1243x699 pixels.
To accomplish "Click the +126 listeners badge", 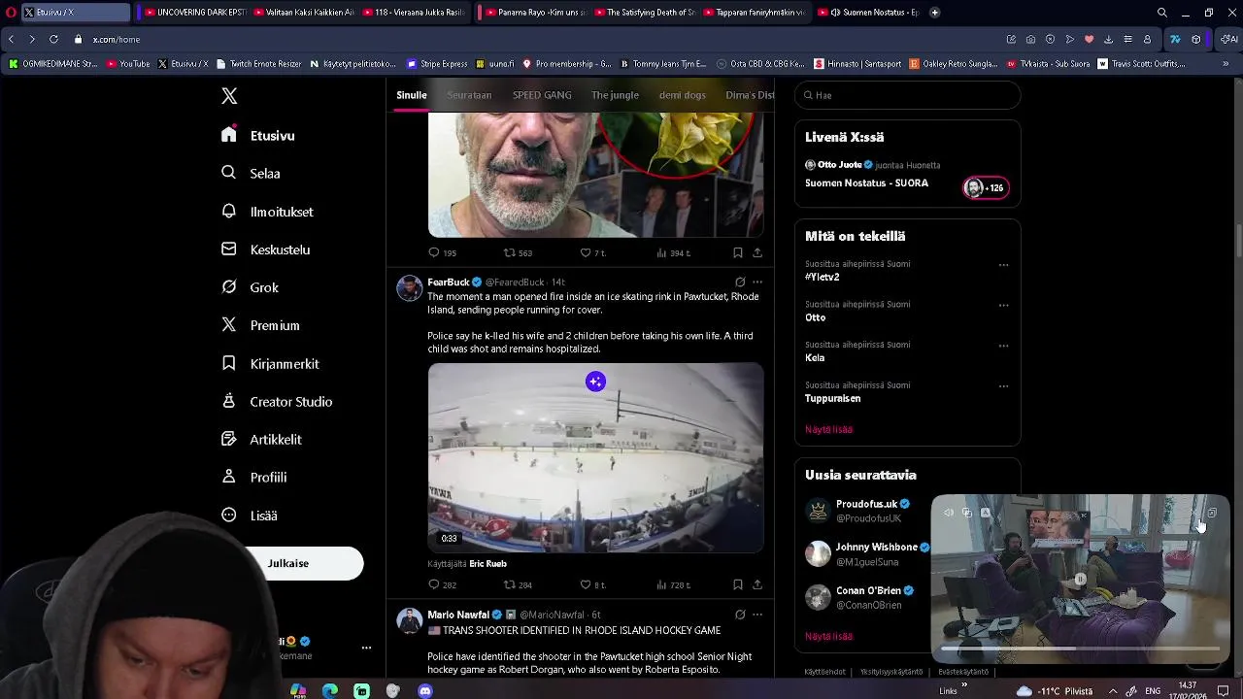I will pyautogui.click(x=986, y=187).
